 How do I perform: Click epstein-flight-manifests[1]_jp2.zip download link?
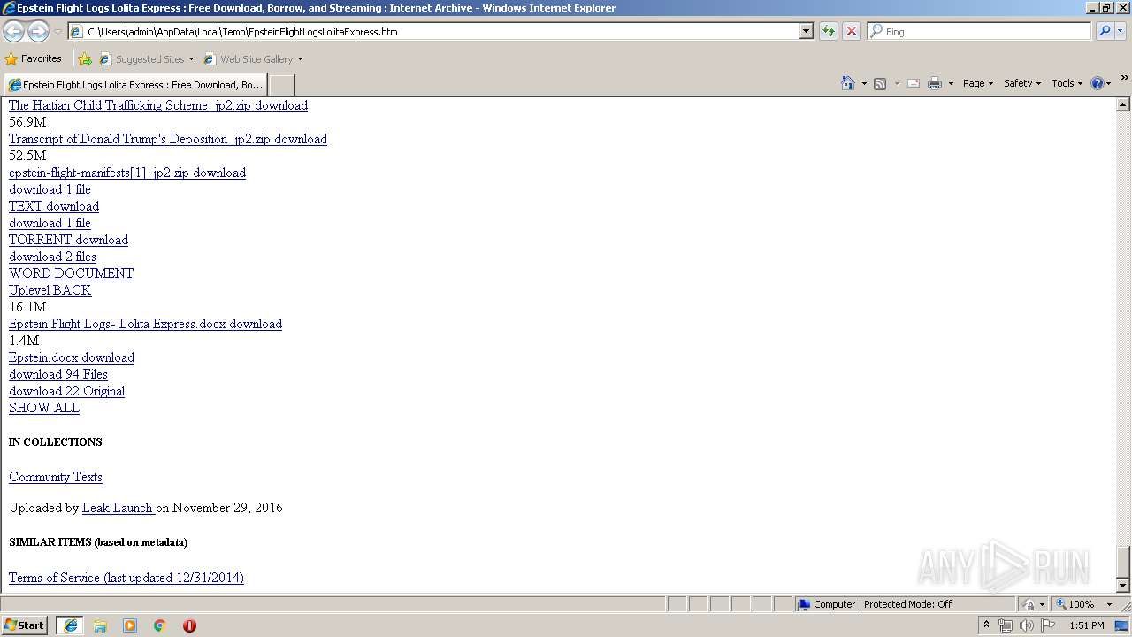point(127,173)
